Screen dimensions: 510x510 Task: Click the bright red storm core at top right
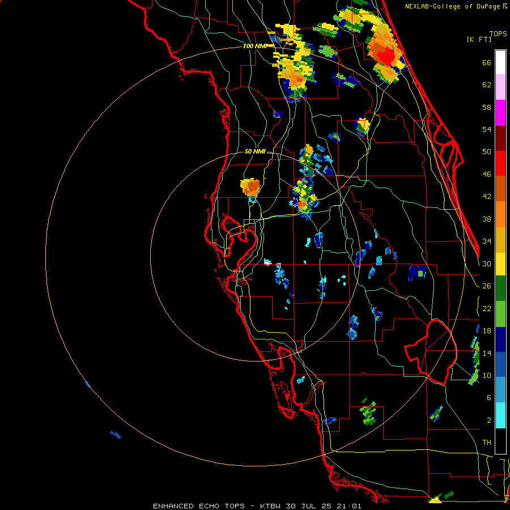pyautogui.click(x=387, y=57)
